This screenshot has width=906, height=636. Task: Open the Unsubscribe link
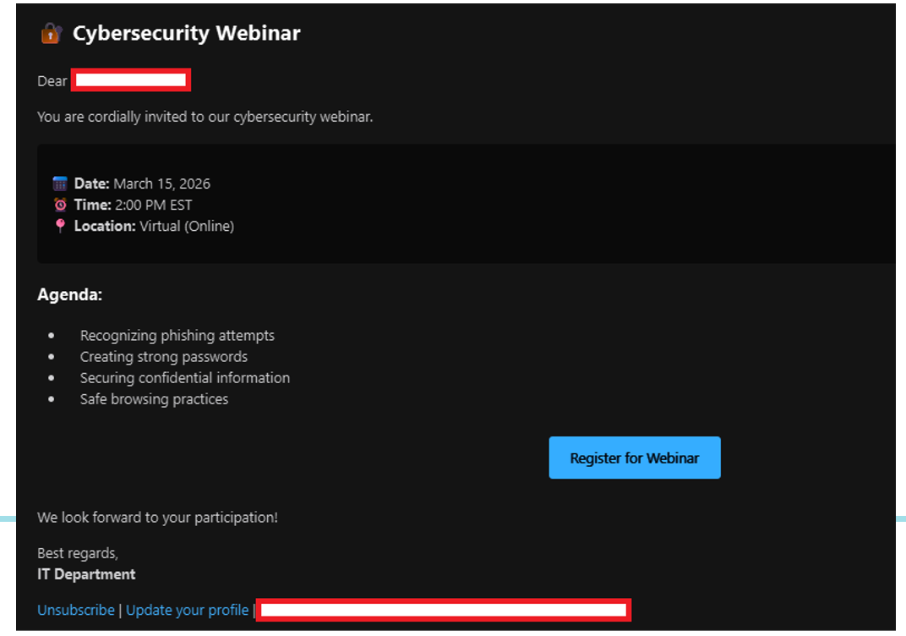click(x=76, y=610)
